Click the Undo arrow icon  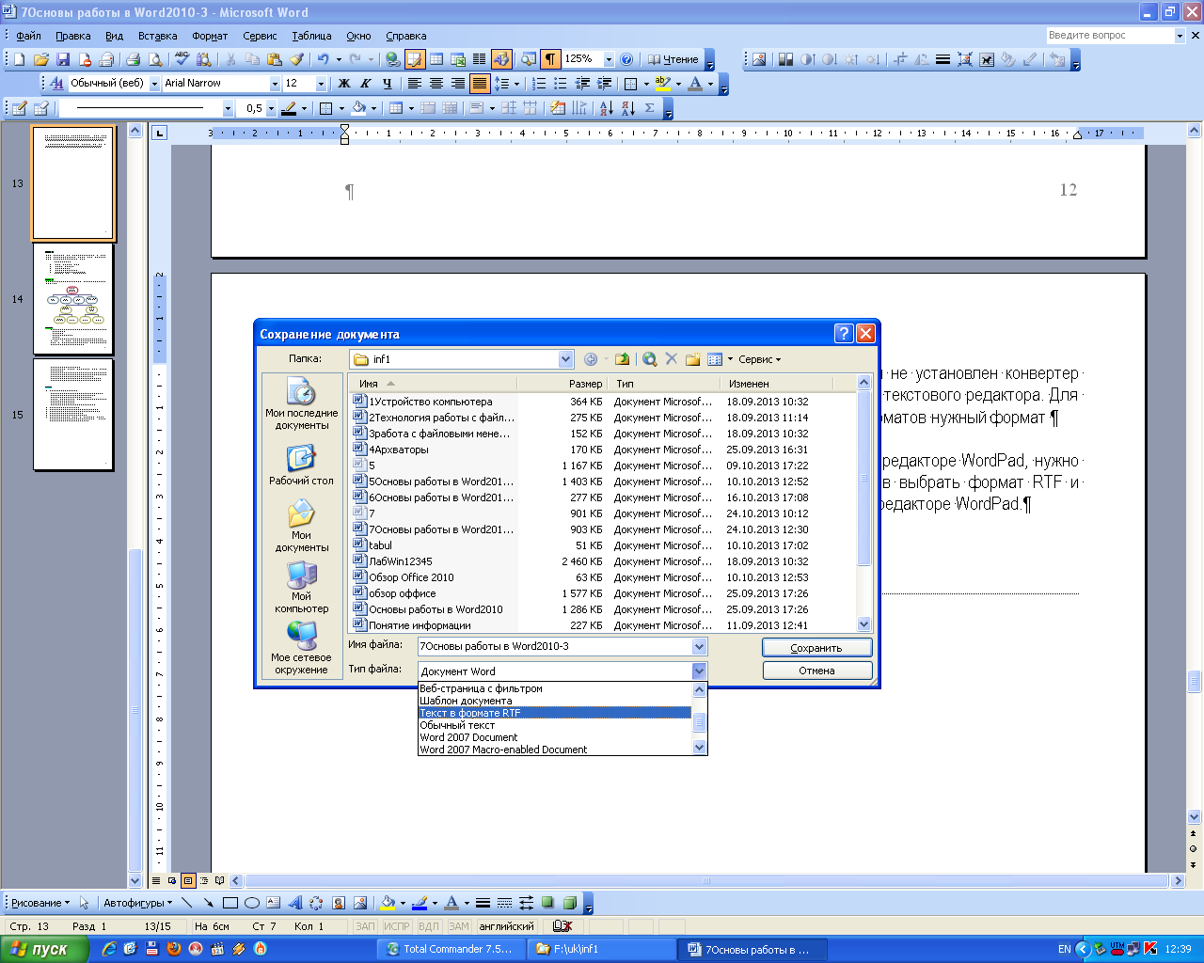pyautogui.click(x=323, y=59)
